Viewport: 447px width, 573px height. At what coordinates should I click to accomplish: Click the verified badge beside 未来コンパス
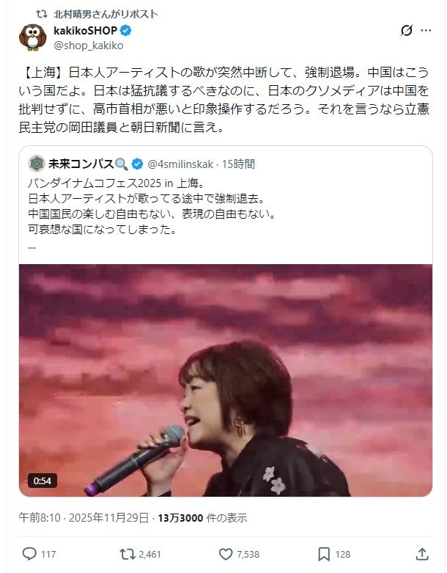[x=137, y=164]
